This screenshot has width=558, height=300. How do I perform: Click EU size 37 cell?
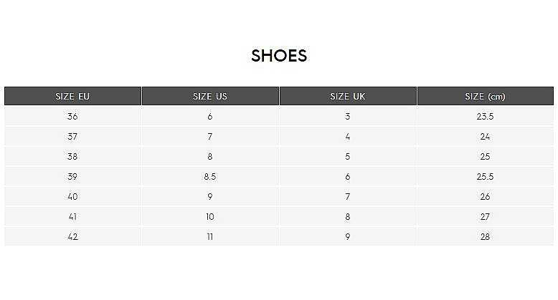click(x=72, y=136)
